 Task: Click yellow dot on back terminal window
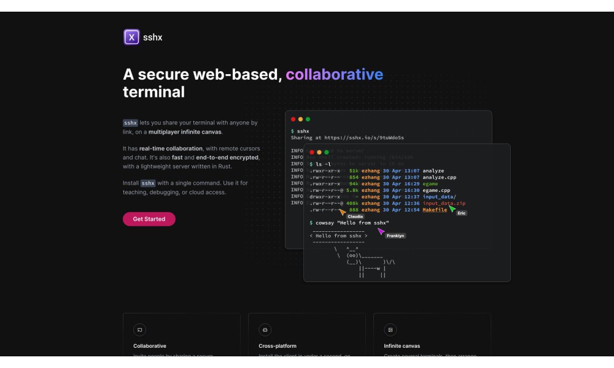coord(300,119)
